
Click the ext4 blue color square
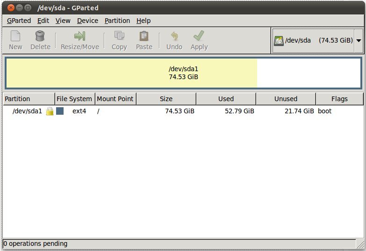pyautogui.click(x=60, y=111)
